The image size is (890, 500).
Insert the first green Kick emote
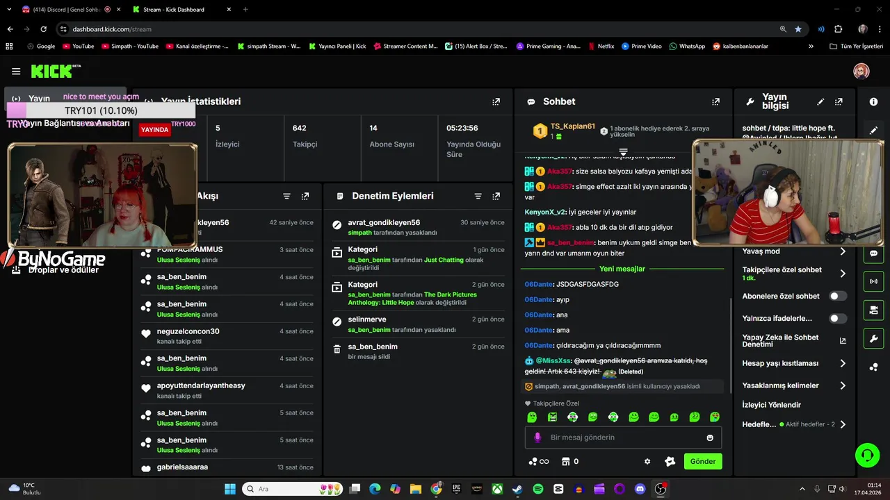point(532,417)
